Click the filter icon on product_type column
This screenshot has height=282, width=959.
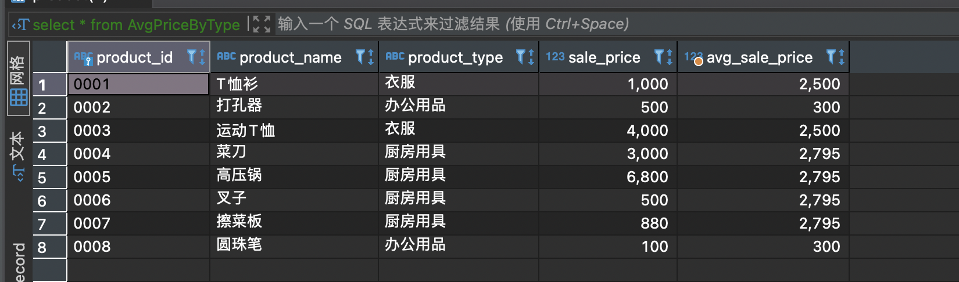[521, 56]
